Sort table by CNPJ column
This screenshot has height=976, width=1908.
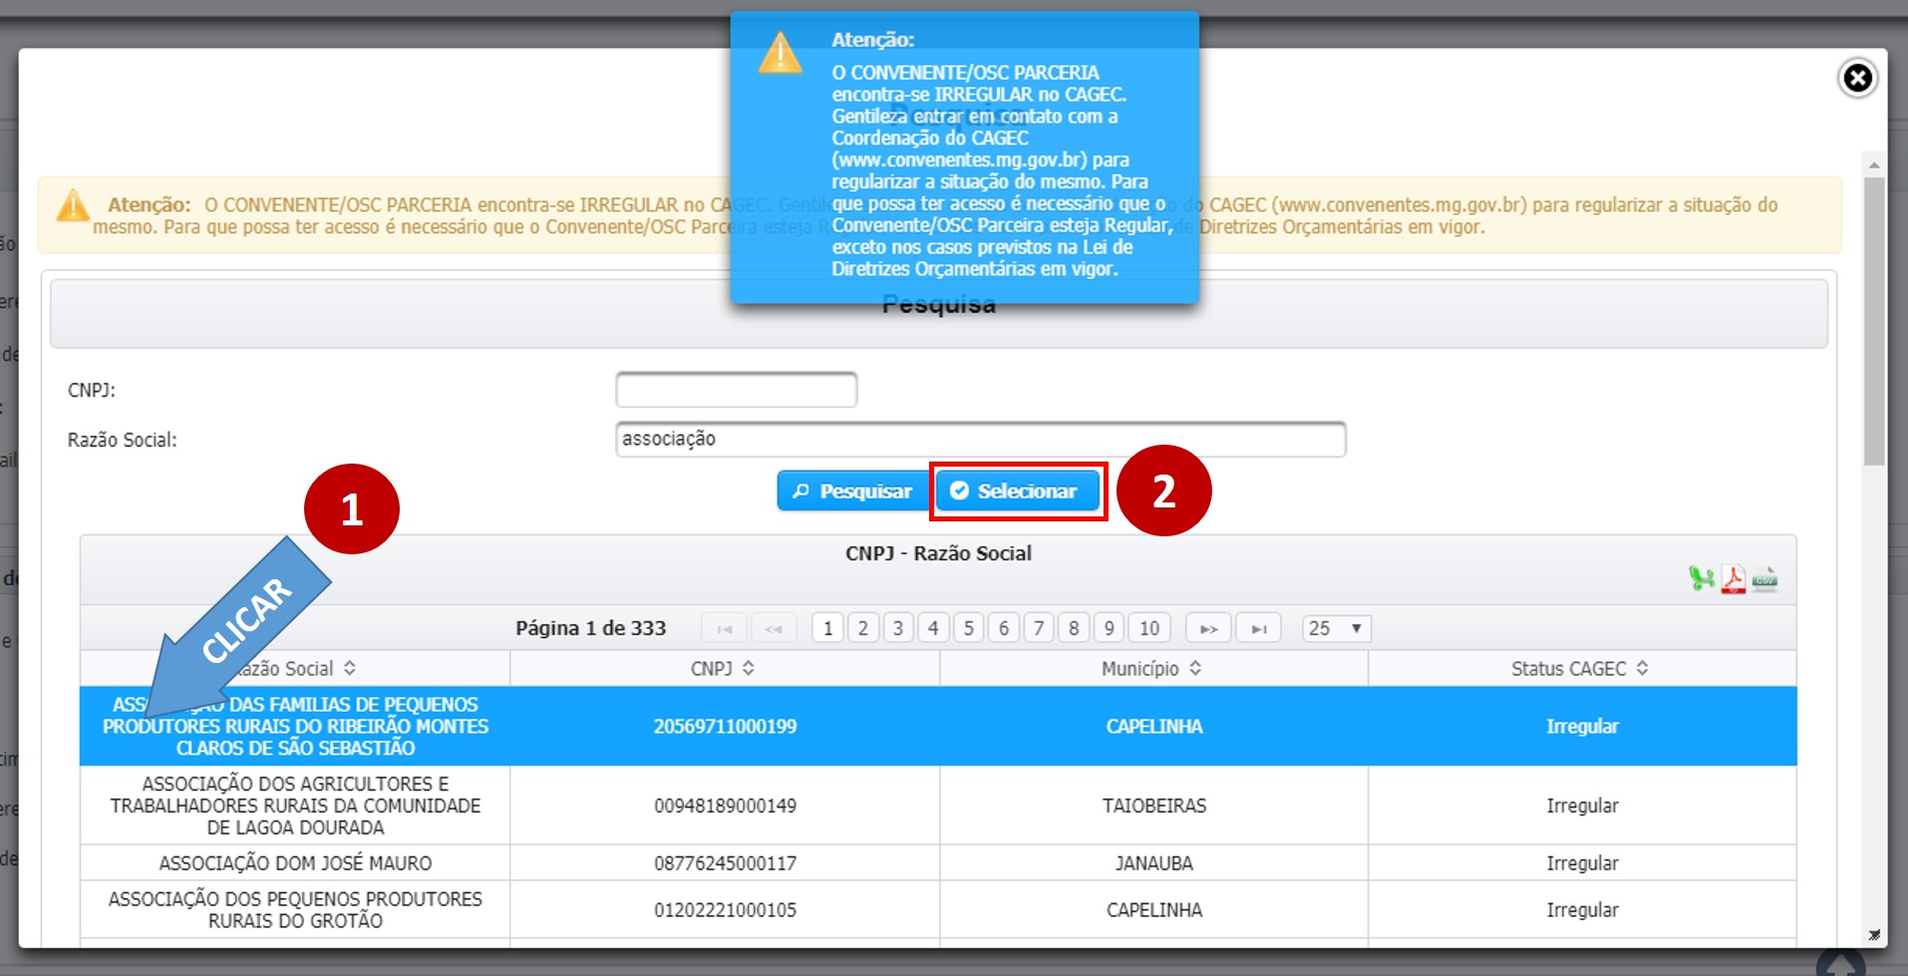(x=748, y=668)
